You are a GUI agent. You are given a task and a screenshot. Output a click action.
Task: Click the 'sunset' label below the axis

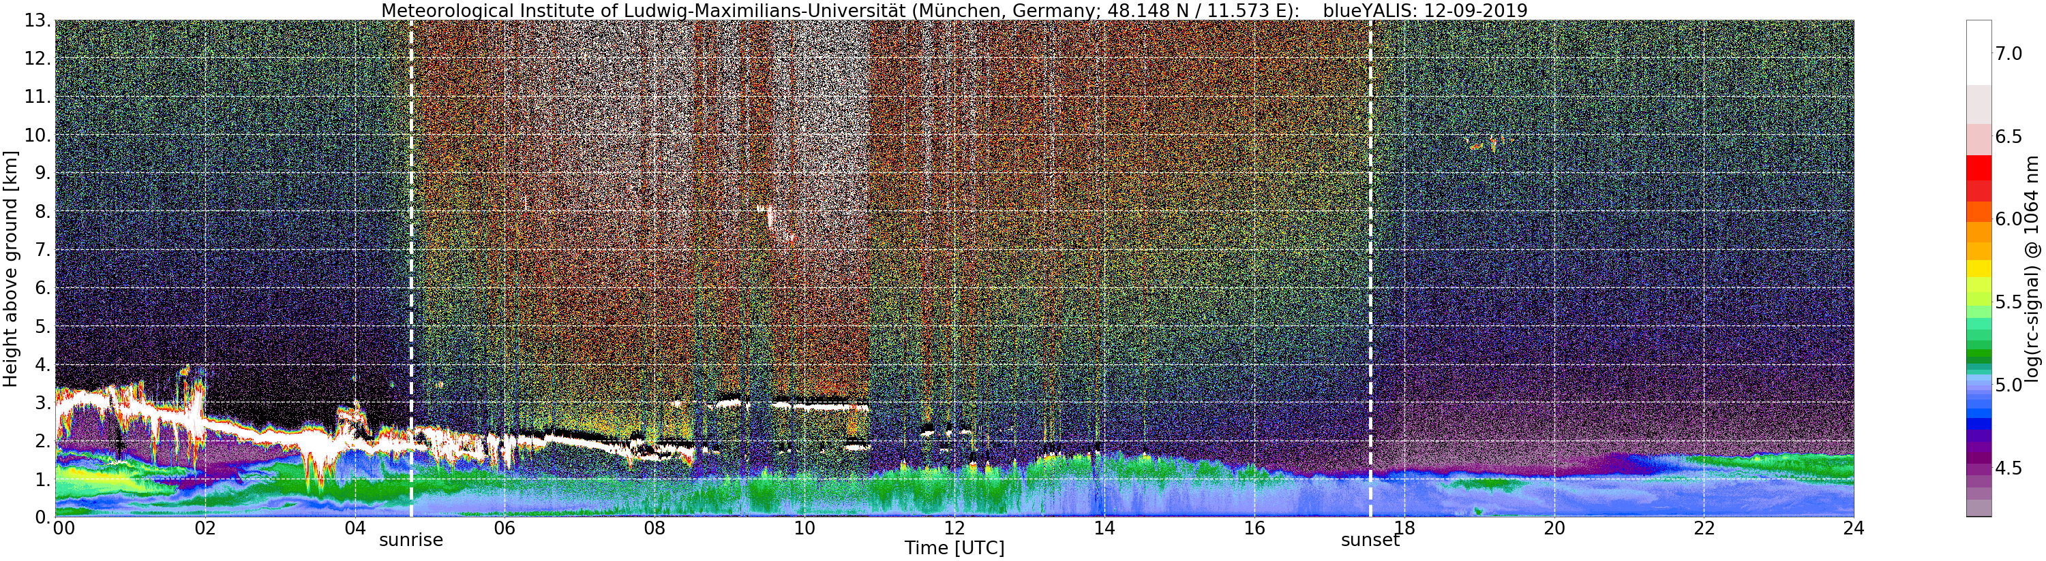pos(1370,541)
